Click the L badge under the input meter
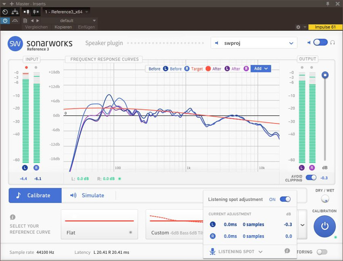The image size is (343, 261). pos(25,168)
